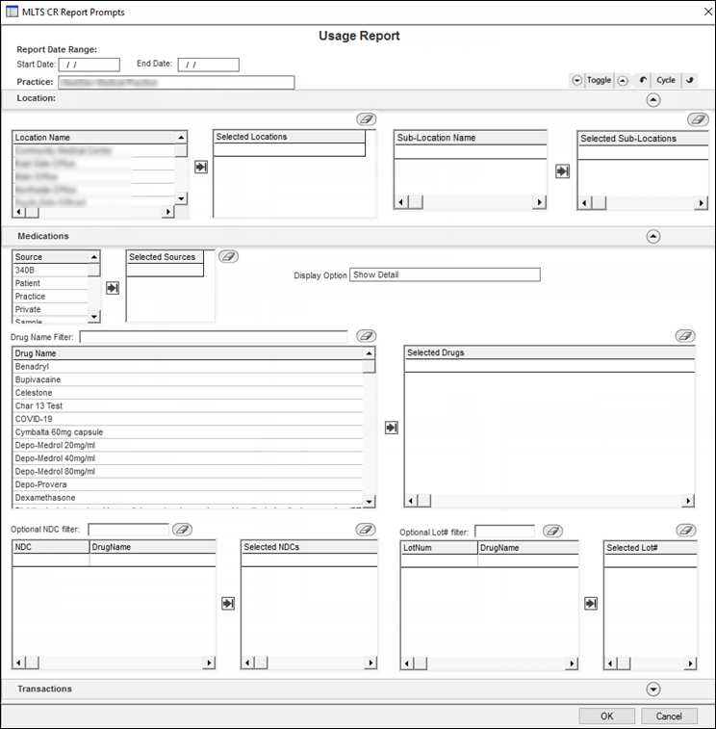Click the Location Name column header
Screen dimensions: 716x729
click(94, 138)
